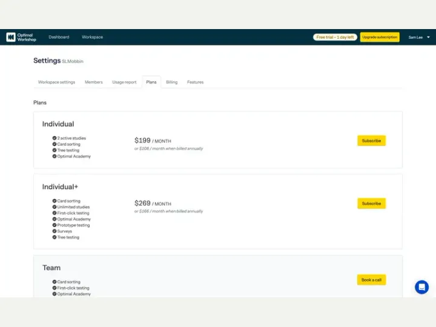
Task: Click checkmark icon next to Prototype testing
Action: 54,225
